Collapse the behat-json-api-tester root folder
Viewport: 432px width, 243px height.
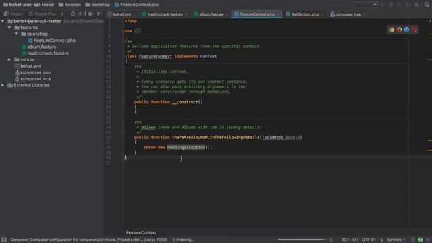(3, 21)
